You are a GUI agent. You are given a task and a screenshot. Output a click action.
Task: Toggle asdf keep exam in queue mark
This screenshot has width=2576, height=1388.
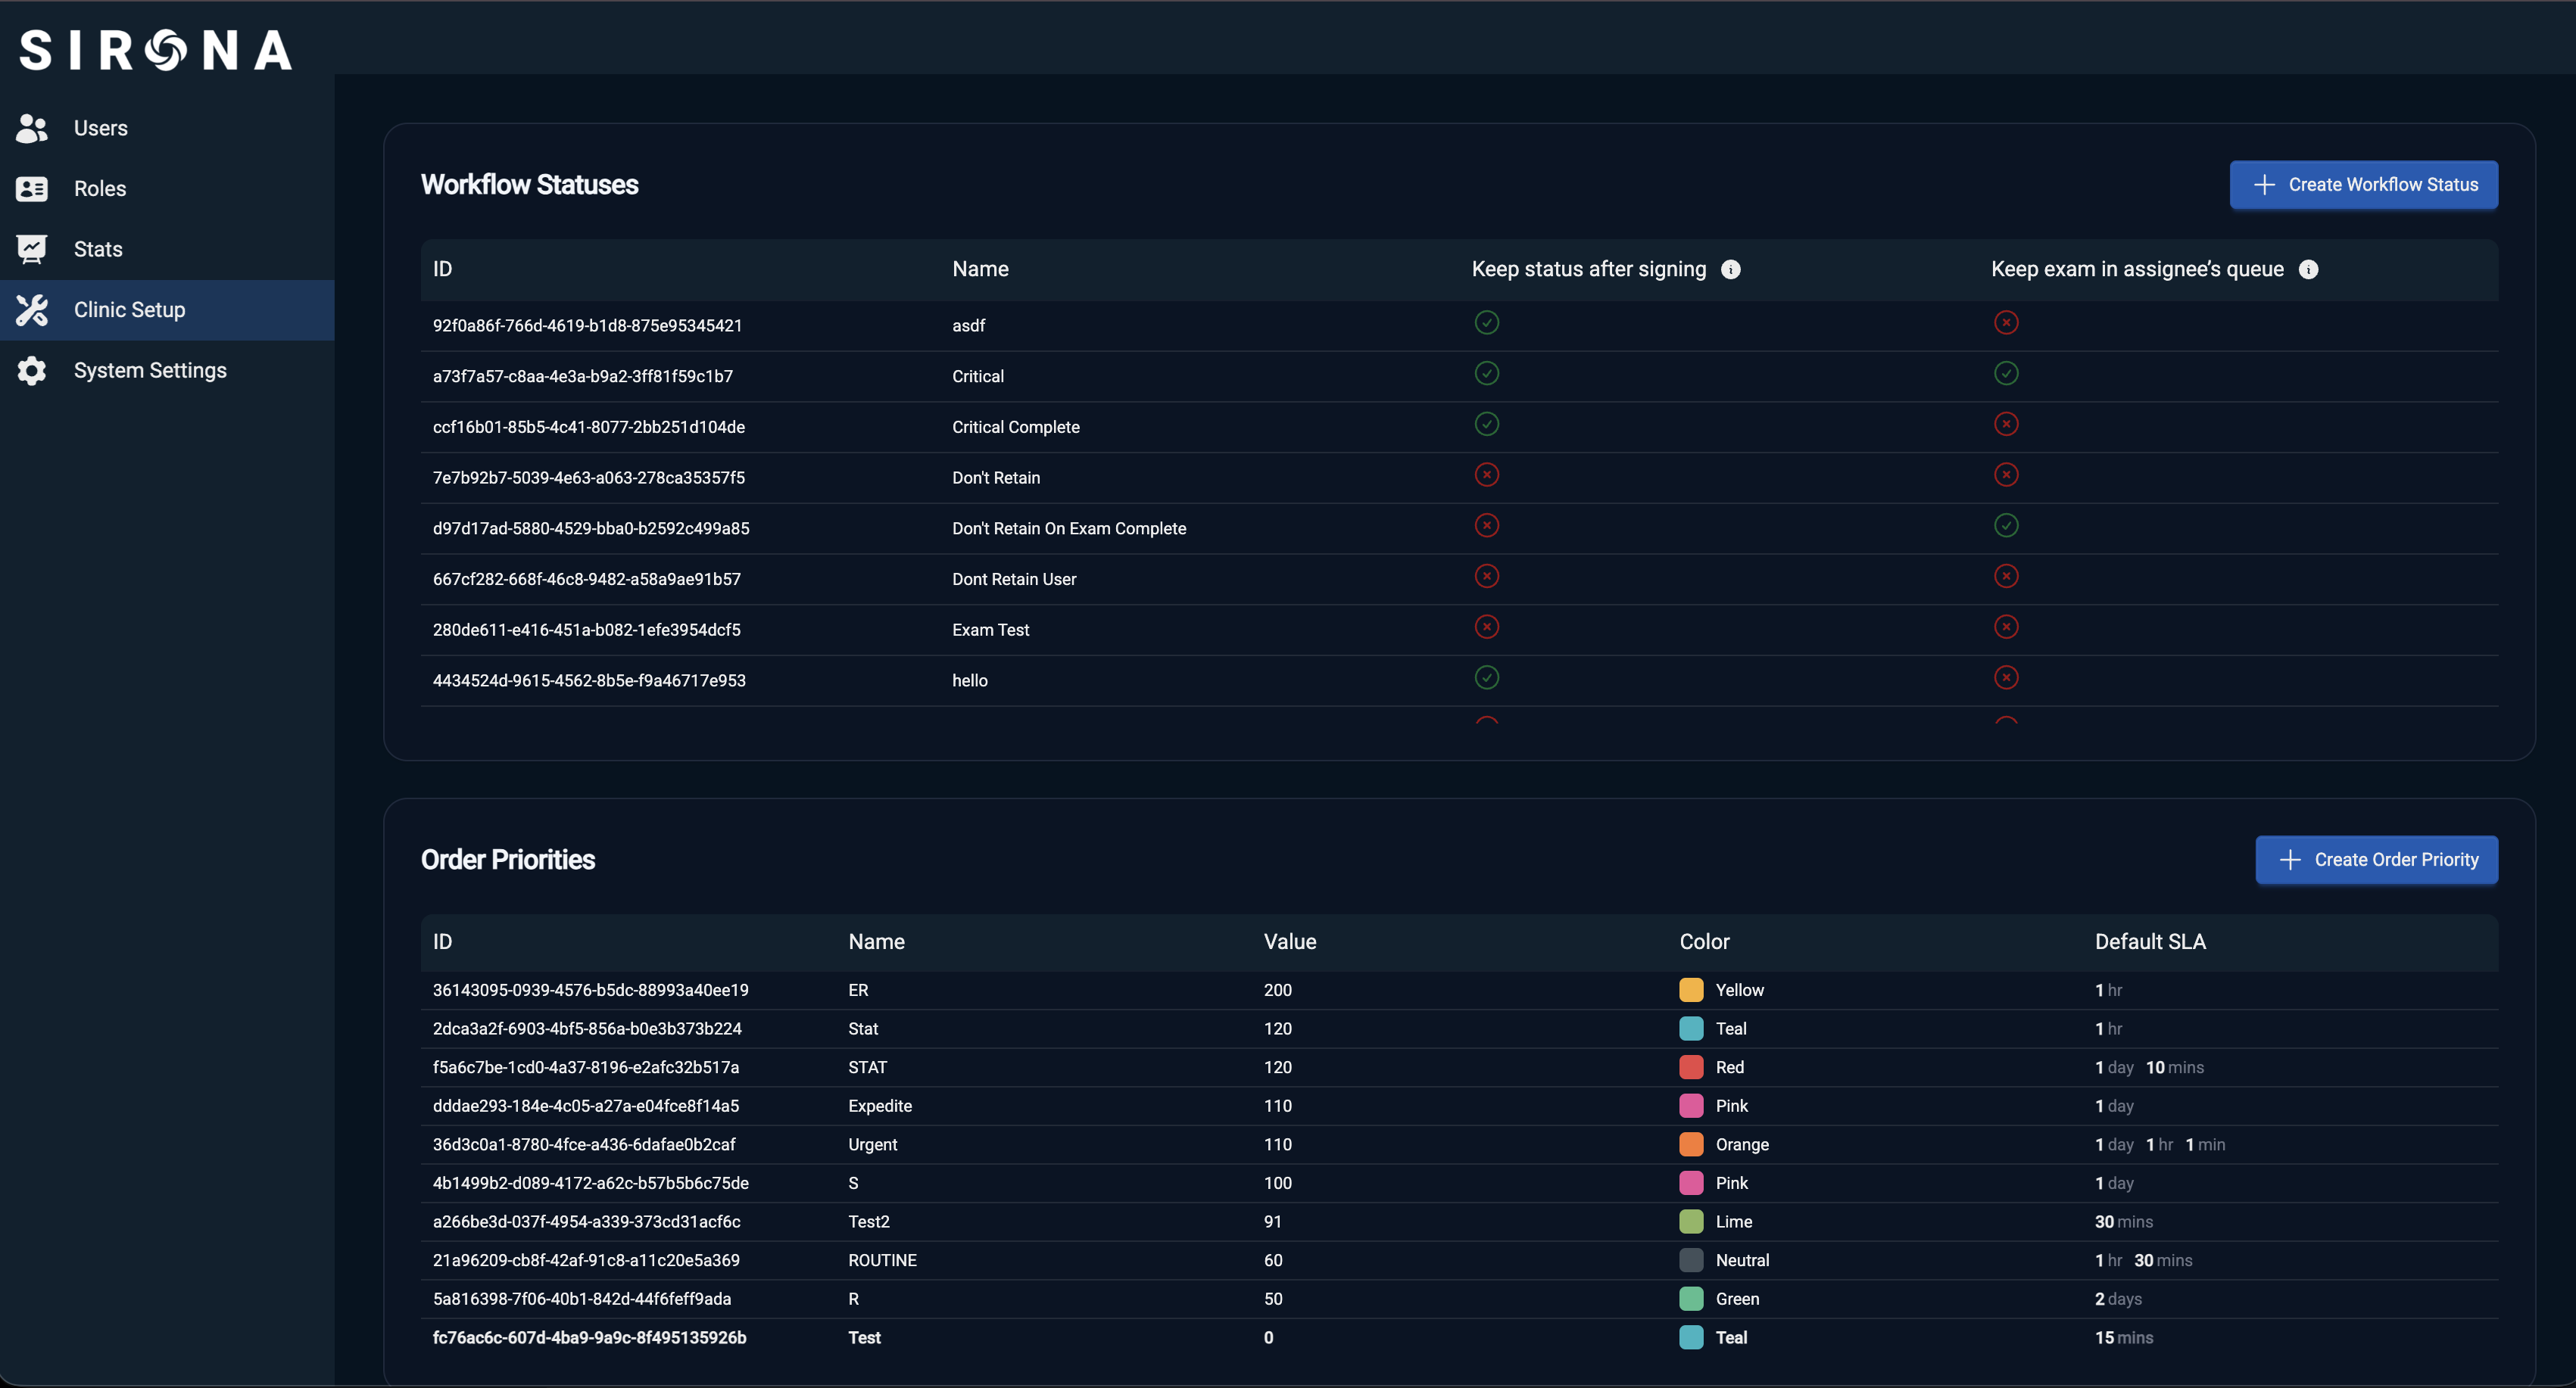tap(2006, 322)
